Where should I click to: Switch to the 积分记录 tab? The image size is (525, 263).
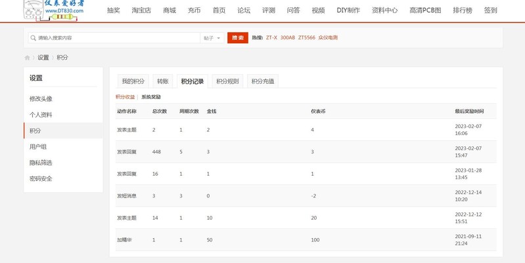click(x=193, y=81)
